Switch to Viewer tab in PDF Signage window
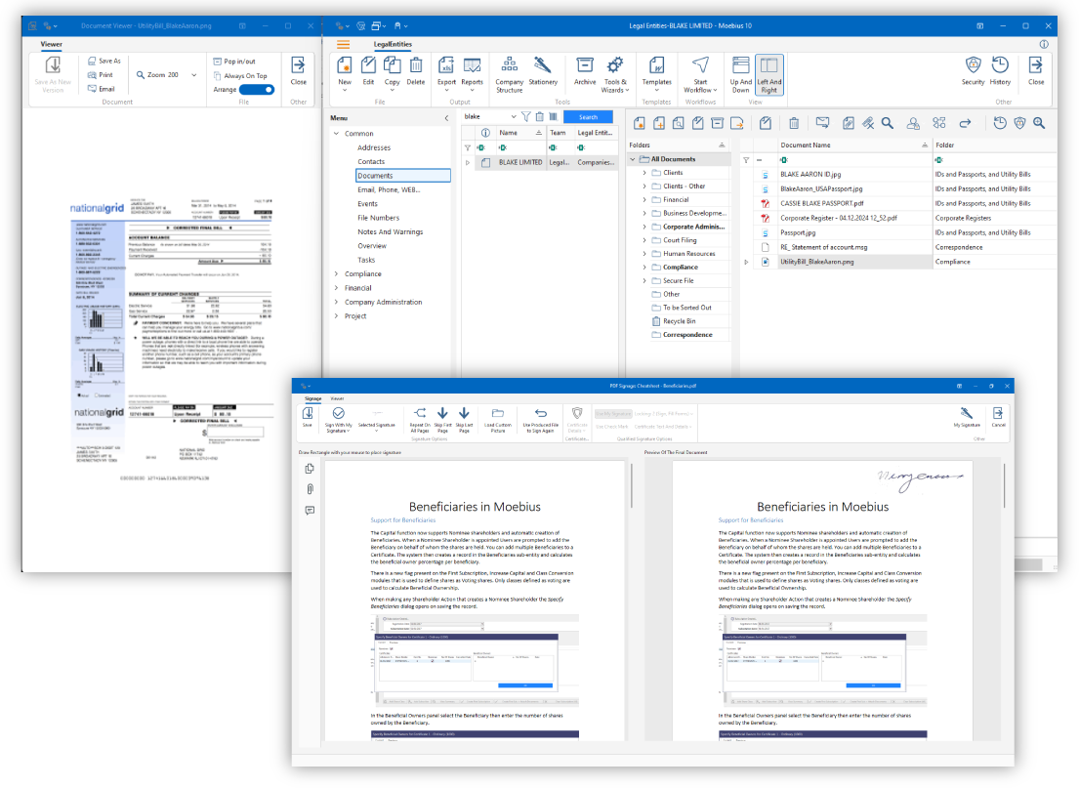The image size is (1079, 788). point(336,399)
